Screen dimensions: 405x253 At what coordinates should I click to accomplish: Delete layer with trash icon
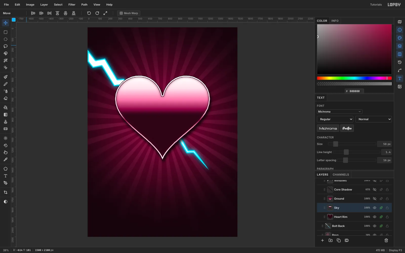click(386, 240)
